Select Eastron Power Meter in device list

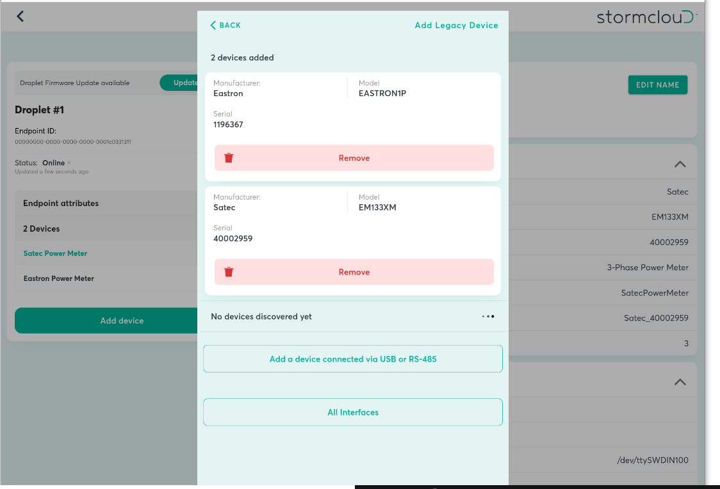[59, 278]
